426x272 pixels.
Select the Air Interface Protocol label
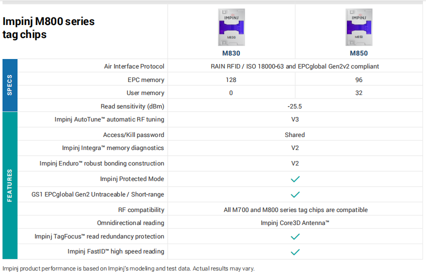tap(134, 66)
